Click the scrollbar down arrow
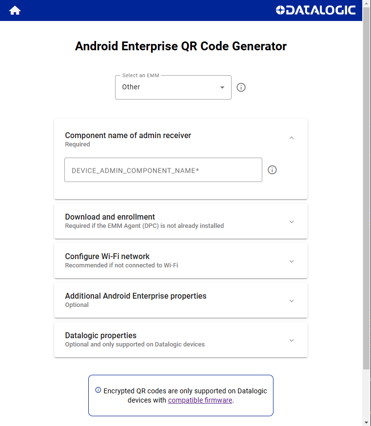Screen dimensions: 371x426 pos(367,423)
